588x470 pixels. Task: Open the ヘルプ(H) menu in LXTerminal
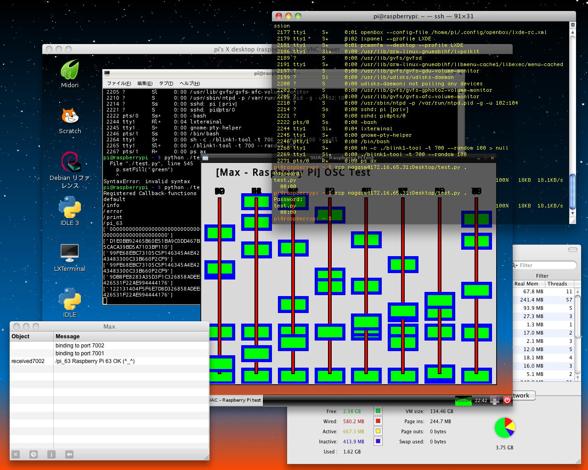point(189,83)
